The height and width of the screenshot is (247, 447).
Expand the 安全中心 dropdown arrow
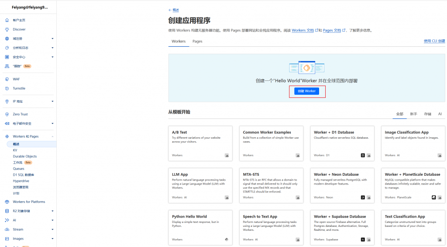tap(52, 57)
